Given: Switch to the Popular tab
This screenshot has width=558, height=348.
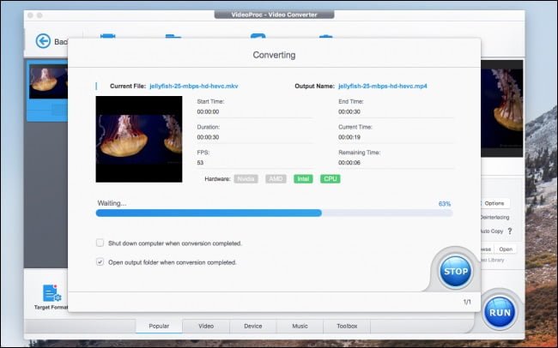Looking at the screenshot, I should coord(158,327).
